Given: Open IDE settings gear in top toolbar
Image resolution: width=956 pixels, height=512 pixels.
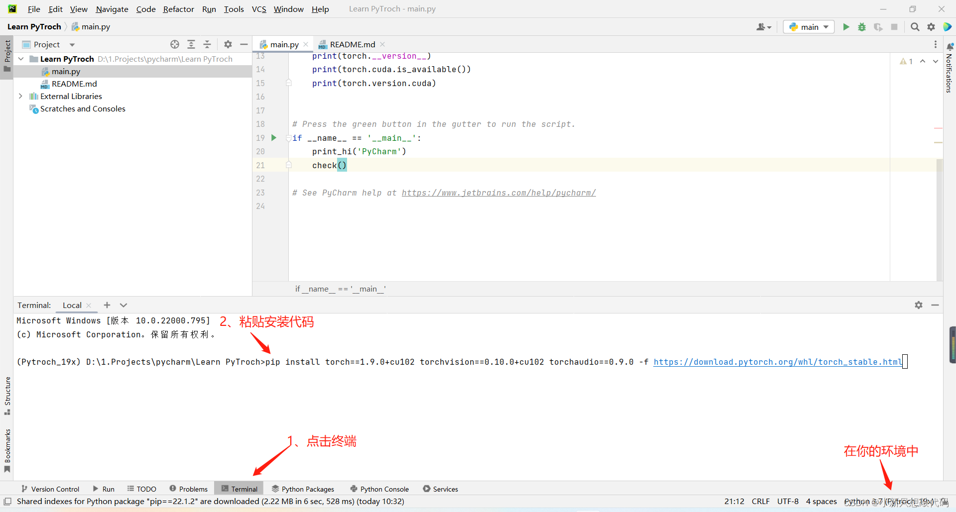Looking at the screenshot, I should coord(931,27).
